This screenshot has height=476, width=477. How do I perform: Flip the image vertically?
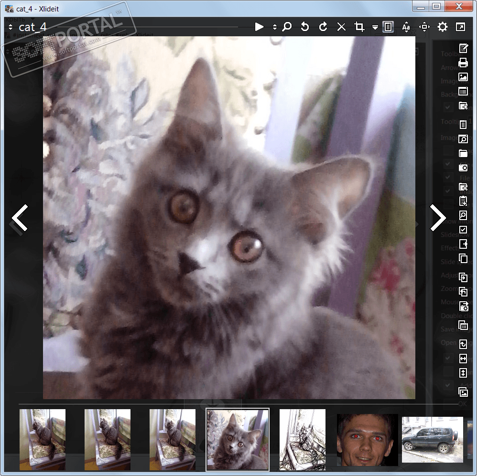[463, 373]
